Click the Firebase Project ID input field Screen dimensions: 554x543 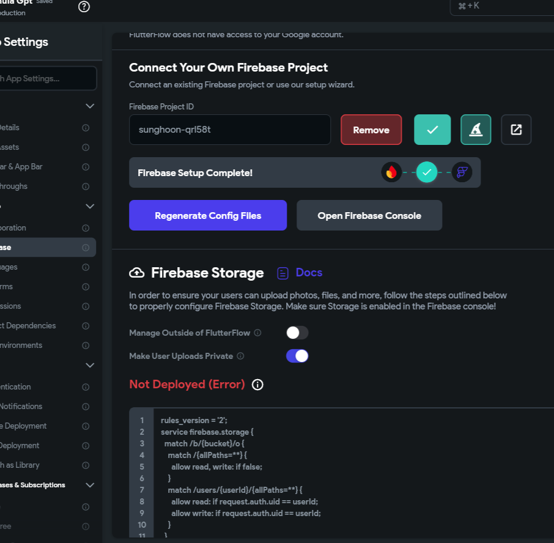tap(230, 130)
